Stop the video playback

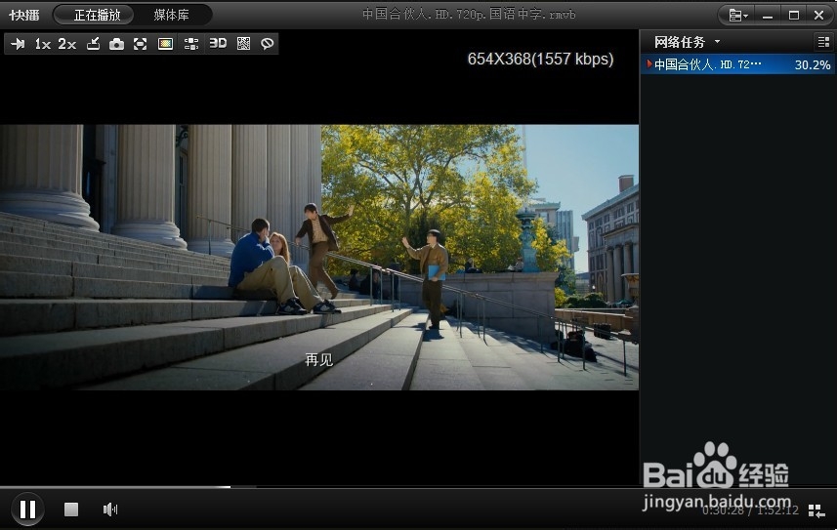point(71,510)
